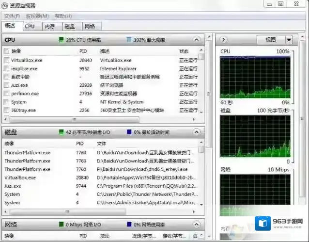The width and height of the screenshot is (309, 242).
Task: Sort CPU list by the PID column
Action: (83, 51)
